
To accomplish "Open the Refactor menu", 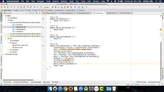I will click(x=64, y=1).
